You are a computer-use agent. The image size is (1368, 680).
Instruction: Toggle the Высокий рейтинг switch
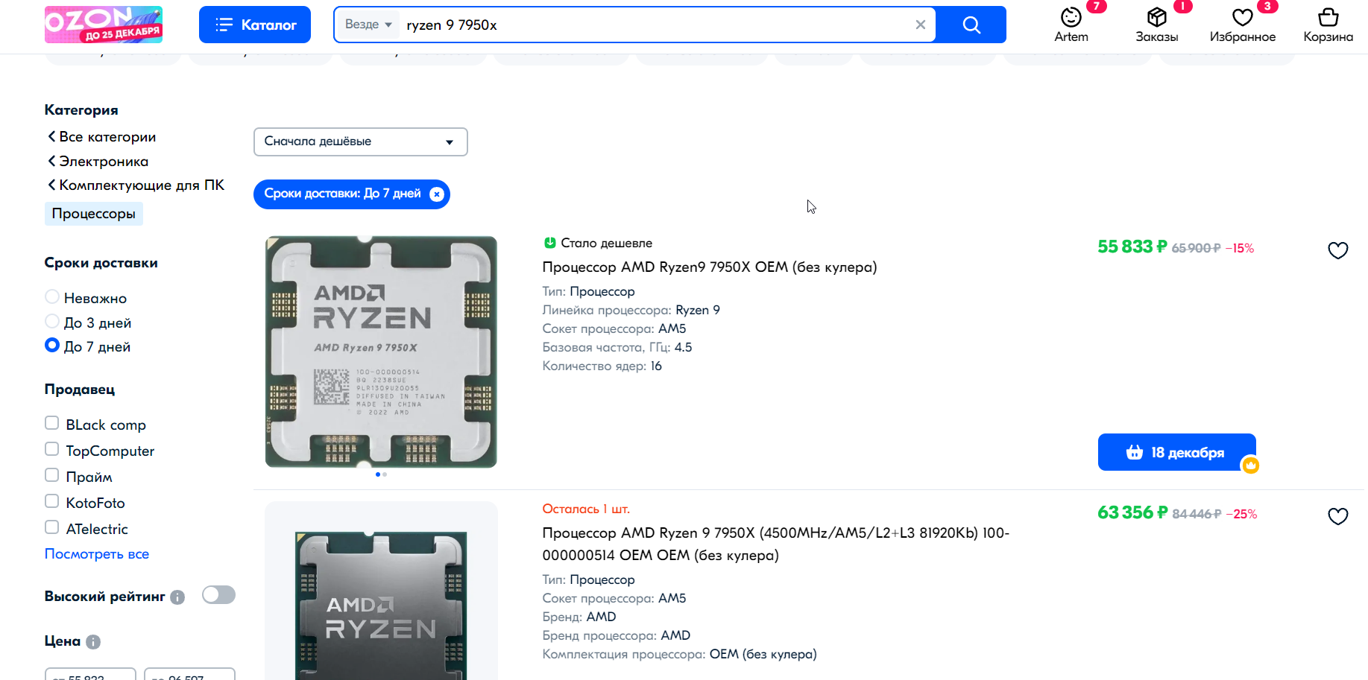tap(218, 594)
